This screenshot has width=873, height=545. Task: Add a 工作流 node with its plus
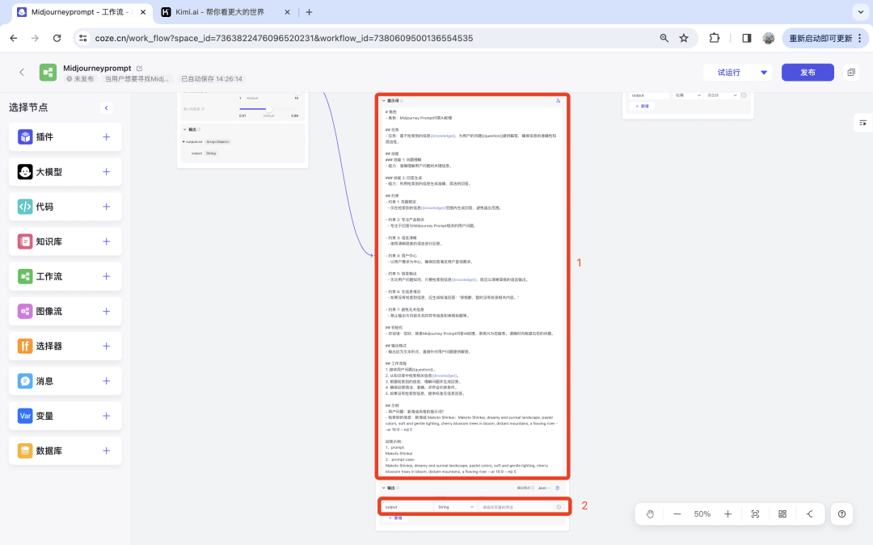pyautogui.click(x=107, y=276)
